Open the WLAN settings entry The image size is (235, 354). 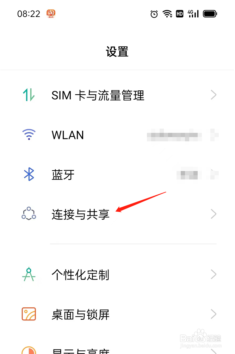[118, 135]
